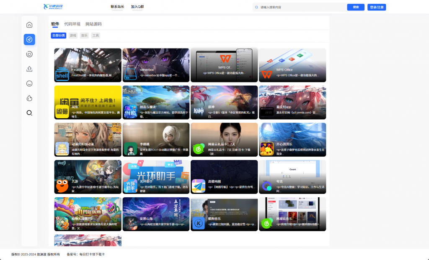
Task: Open the 联系站长 header link
Action: (x=117, y=7)
